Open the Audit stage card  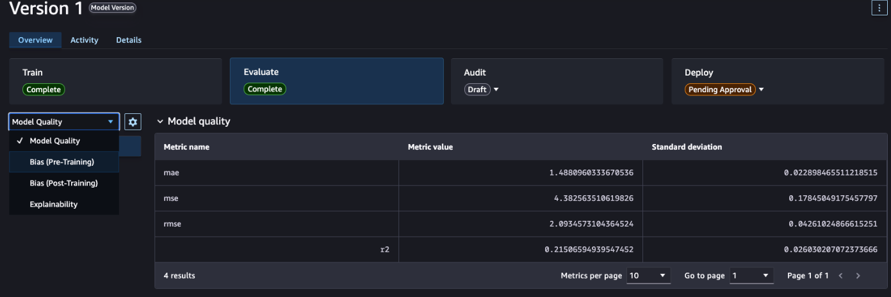point(557,81)
